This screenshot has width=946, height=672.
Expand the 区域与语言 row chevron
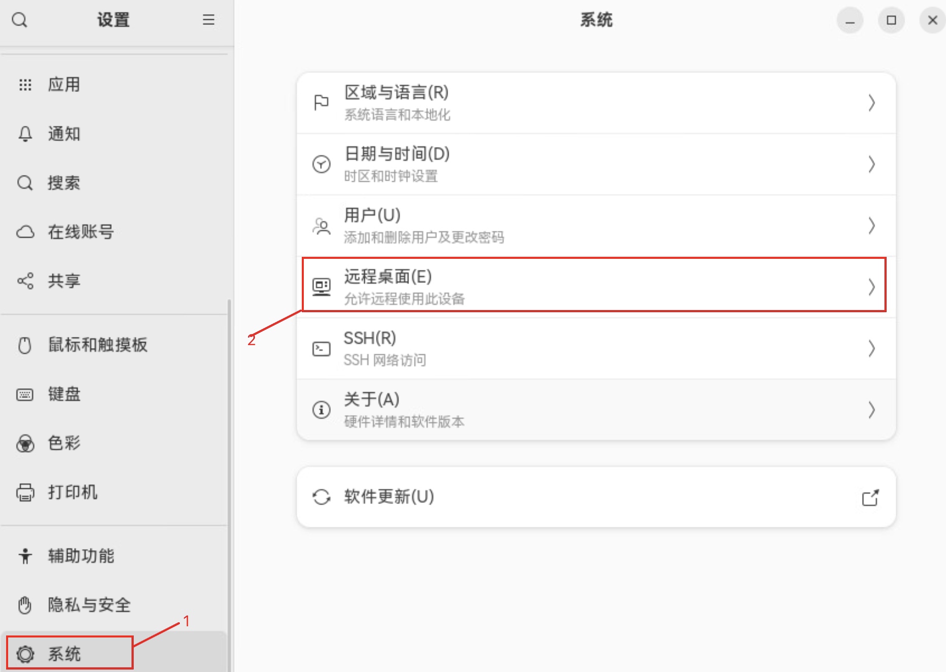[871, 103]
